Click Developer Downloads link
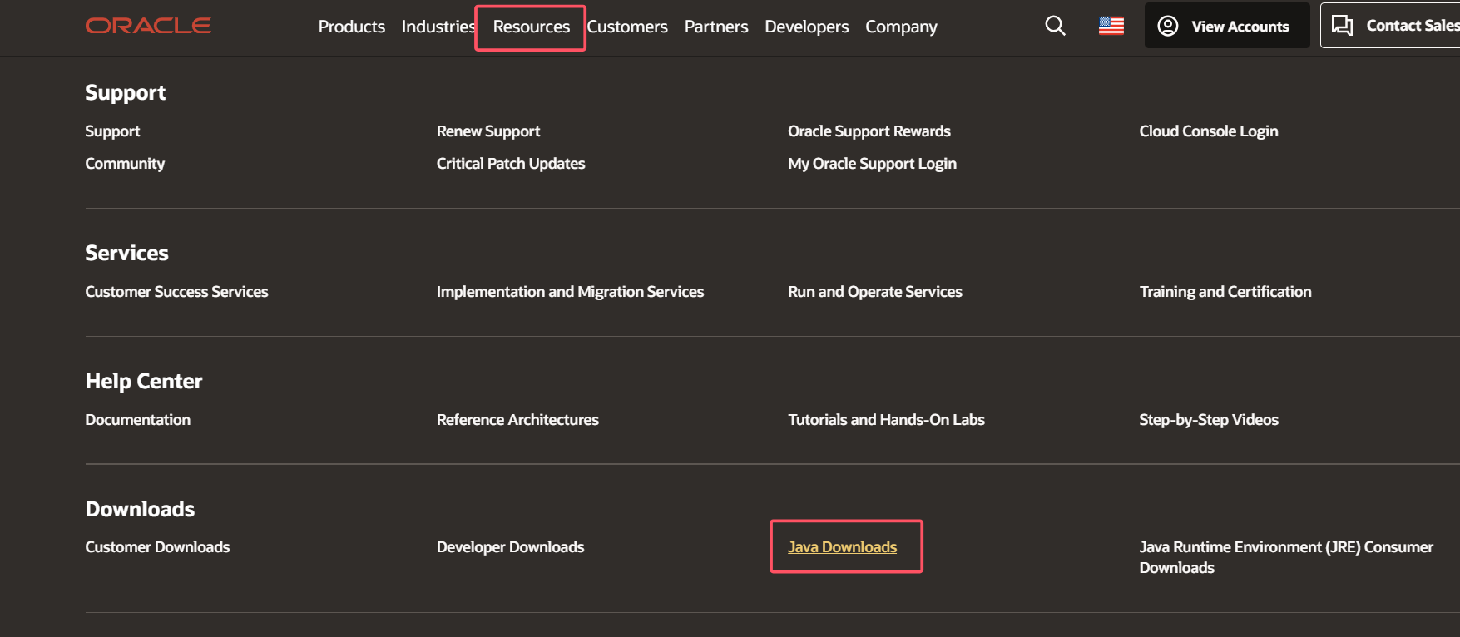Image resolution: width=1460 pixels, height=637 pixels. coord(510,547)
